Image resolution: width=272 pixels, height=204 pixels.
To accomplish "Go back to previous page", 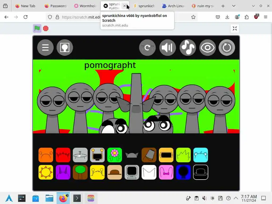I will click(6, 17).
